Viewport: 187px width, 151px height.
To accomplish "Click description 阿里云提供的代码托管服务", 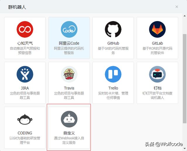I will (x=69, y=51).
